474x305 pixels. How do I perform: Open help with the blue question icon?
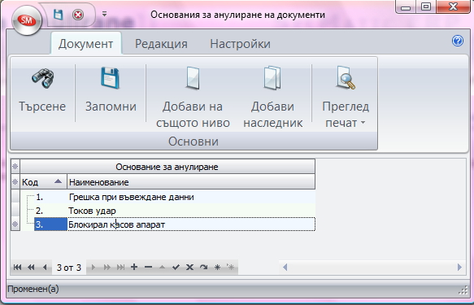pos(458,41)
